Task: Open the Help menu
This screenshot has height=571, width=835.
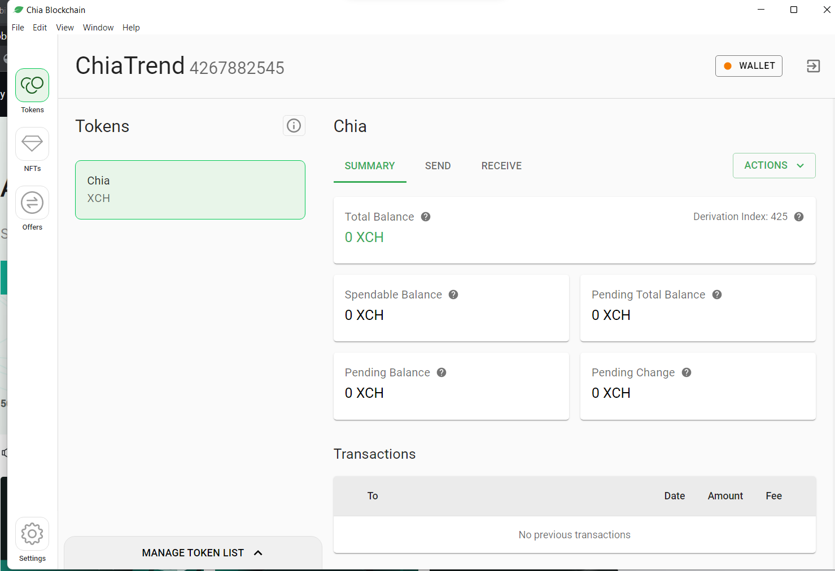Action: [x=131, y=28]
